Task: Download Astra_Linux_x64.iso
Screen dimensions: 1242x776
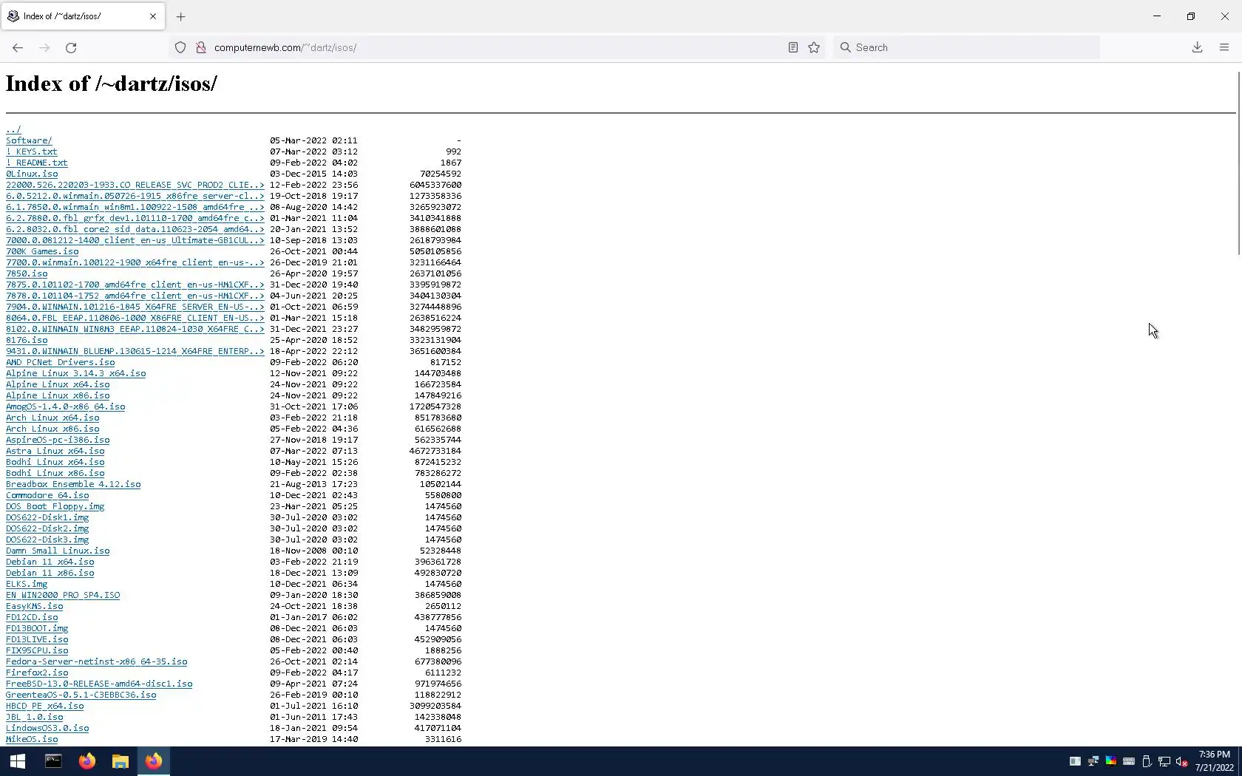Action: click(55, 451)
